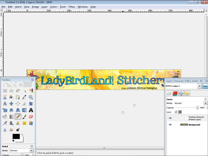Select the Measure tool
The image size is (208, 156).
5,104
